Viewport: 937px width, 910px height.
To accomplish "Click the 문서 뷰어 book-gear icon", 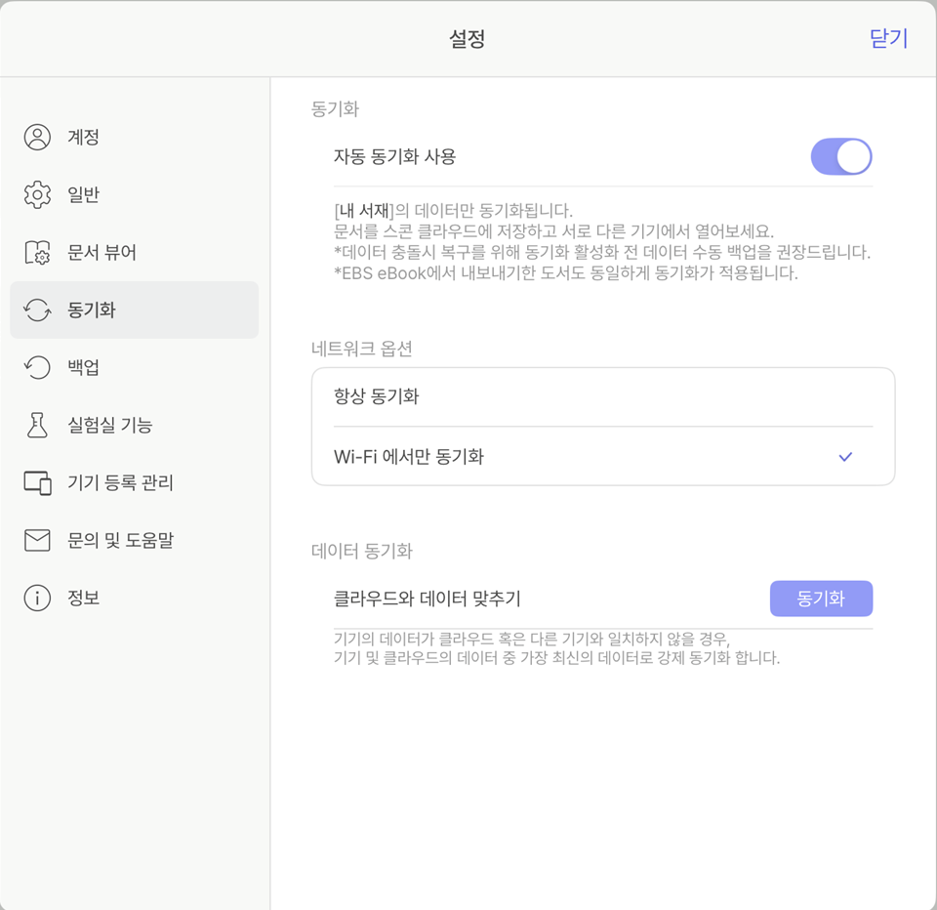I will [x=37, y=253].
